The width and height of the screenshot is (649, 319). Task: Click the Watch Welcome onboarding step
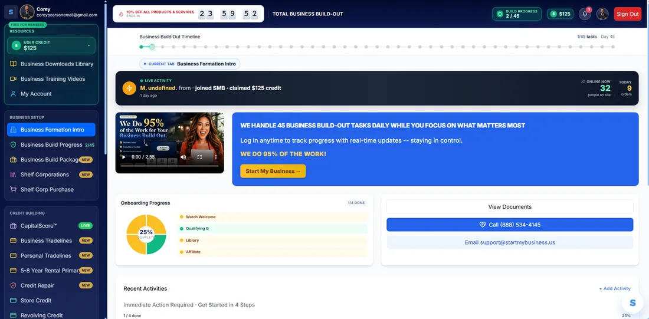tap(272, 217)
